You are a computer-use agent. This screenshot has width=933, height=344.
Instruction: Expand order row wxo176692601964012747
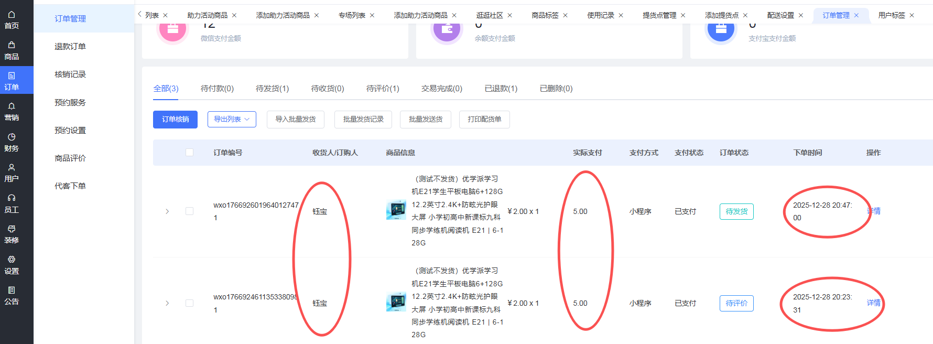click(x=167, y=211)
